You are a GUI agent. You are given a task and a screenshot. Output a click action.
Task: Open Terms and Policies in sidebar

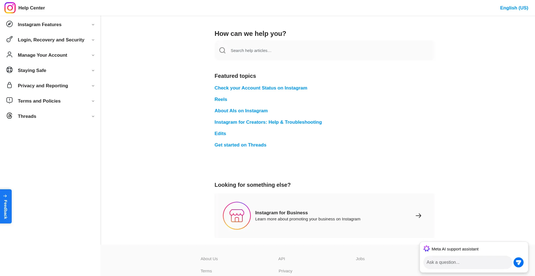click(39, 101)
